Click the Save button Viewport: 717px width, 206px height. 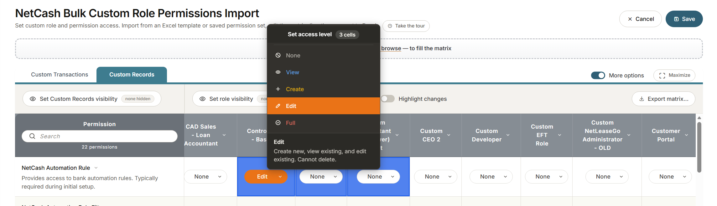(684, 19)
